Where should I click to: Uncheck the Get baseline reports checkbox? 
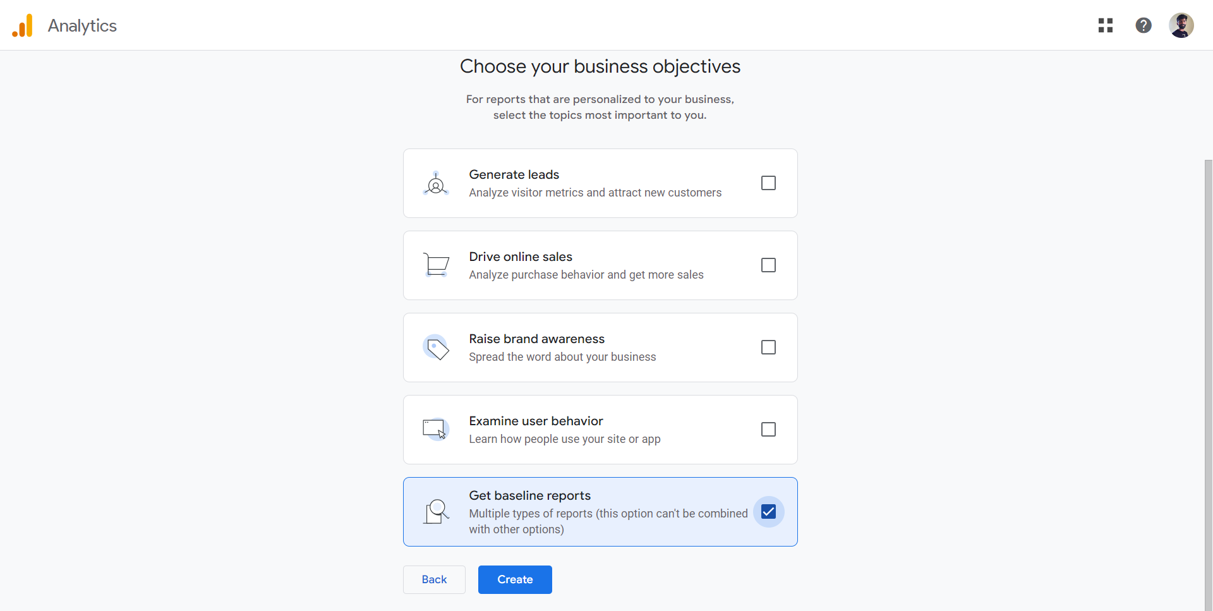coord(768,512)
